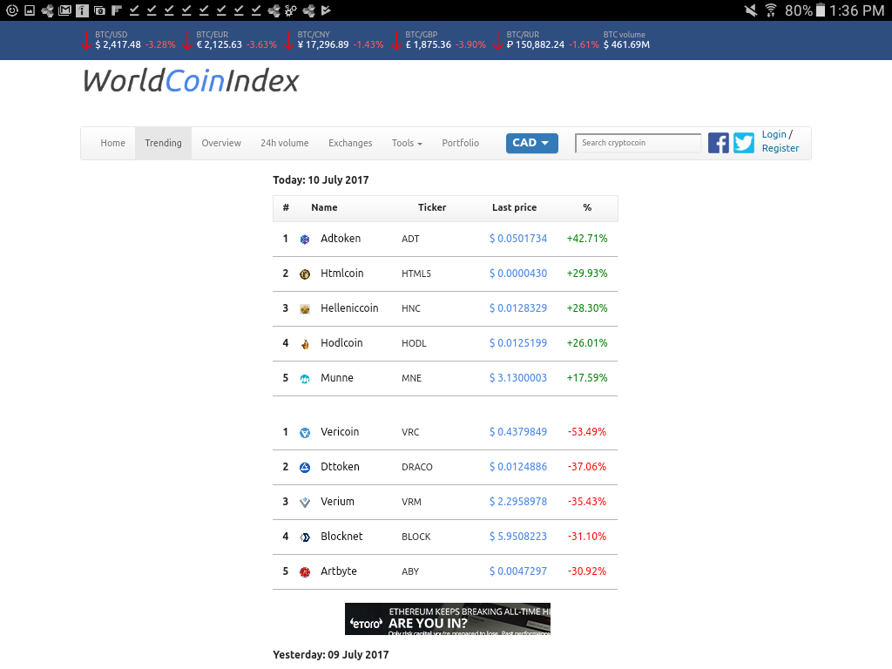
Task: Click the Htmlcoin coin icon
Action: [305, 274]
